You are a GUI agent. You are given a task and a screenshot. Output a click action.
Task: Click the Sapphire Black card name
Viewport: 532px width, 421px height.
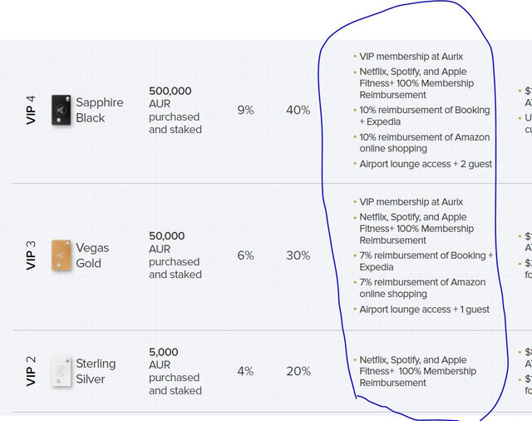point(100,110)
